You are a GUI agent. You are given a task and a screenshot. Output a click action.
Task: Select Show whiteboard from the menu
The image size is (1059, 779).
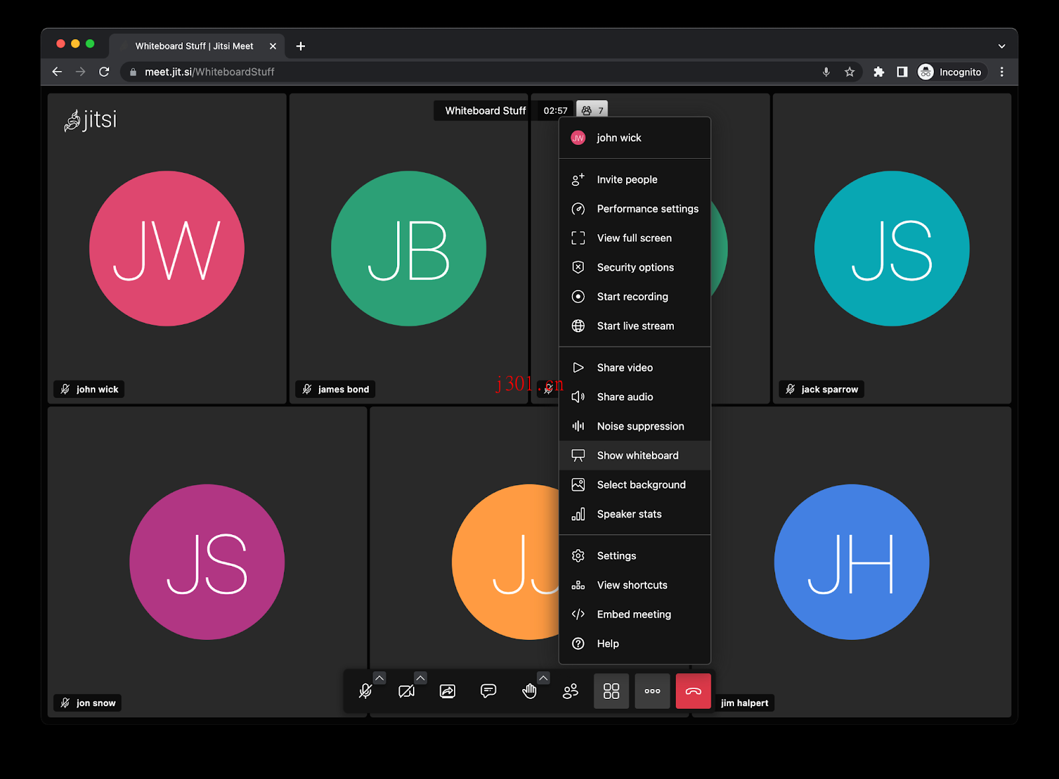tap(636, 455)
